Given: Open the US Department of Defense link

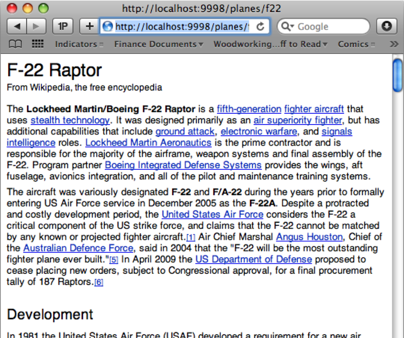Looking at the screenshot, I should pos(254,259).
